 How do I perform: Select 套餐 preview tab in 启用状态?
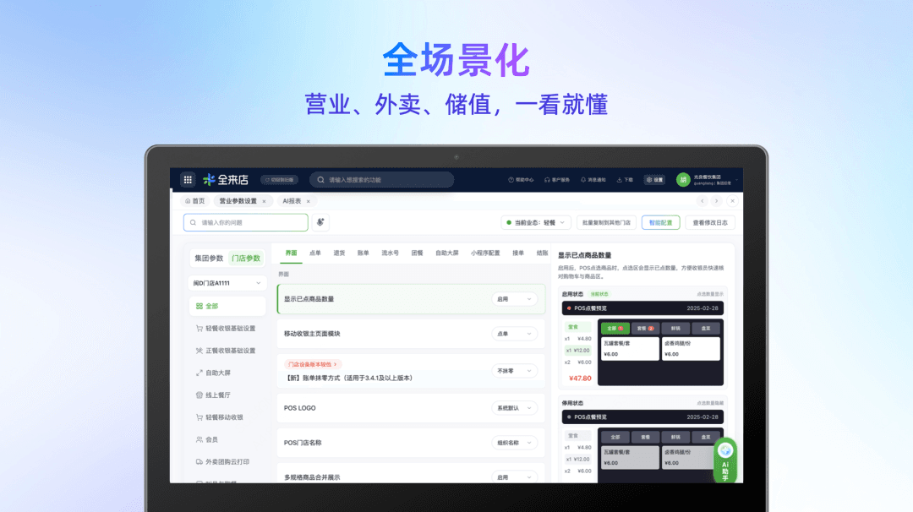[645, 328]
